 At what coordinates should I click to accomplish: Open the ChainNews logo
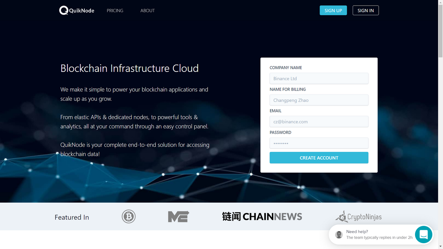(x=262, y=216)
